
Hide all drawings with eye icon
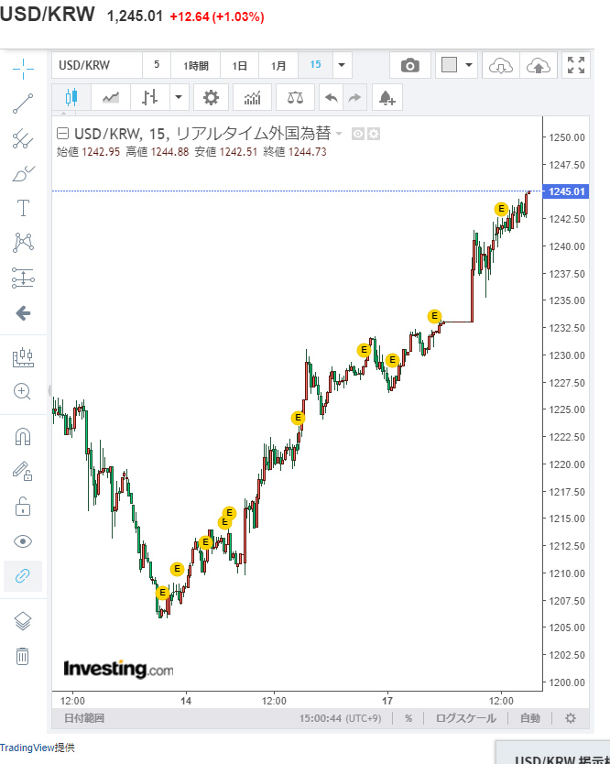[23, 541]
